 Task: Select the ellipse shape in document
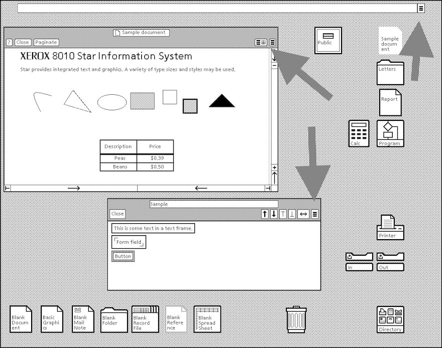click(112, 102)
